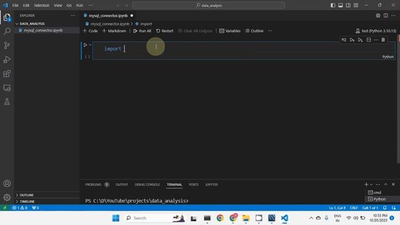This screenshot has height=225, width=400.
Task: Click Execute Cell and Below icon
Action: tap(360, 40)
